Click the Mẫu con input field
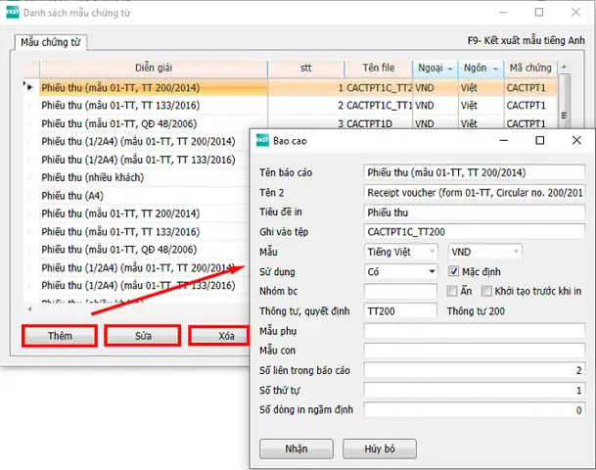The height and width of the screenshot is (470, 596). point(474,351)
